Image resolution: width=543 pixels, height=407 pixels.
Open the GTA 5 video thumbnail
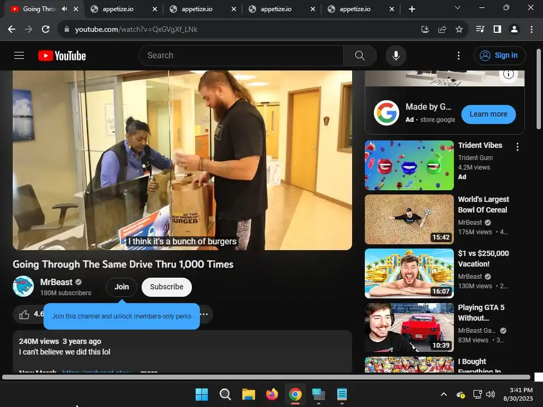[x=409, y=328]
